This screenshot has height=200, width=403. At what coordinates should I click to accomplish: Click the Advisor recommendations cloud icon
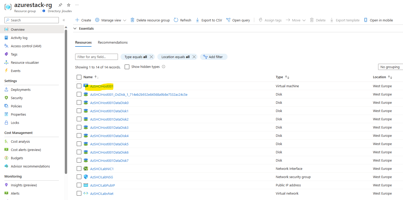tap(6, 166)
